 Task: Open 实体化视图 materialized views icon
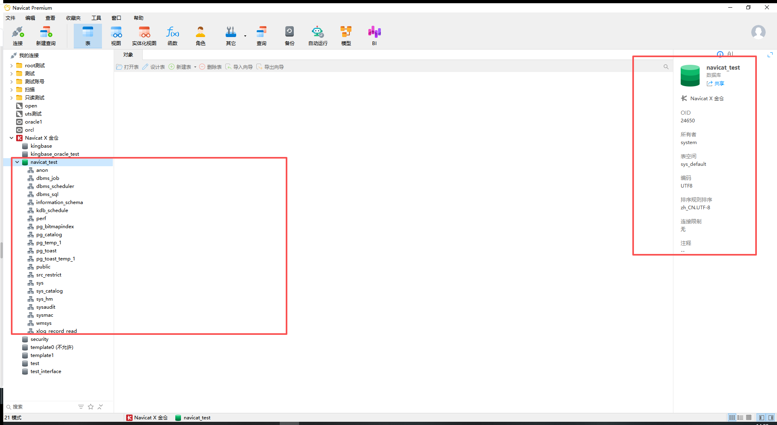144,36
